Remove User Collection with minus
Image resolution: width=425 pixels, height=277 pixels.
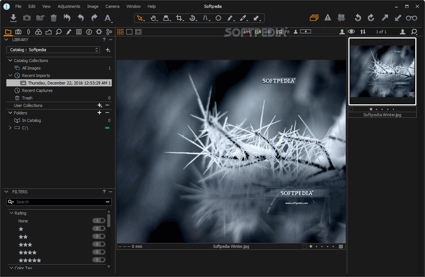[x=107, y=105]
